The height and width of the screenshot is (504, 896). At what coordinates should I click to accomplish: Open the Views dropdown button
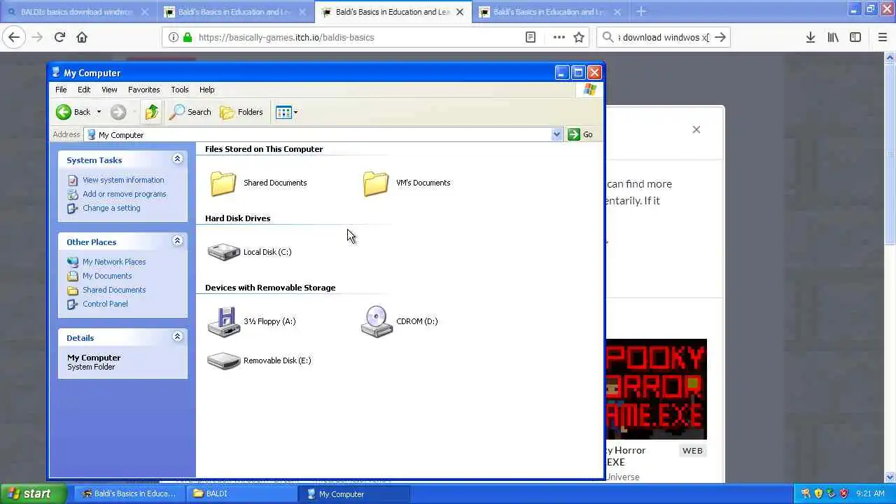coord(286,112)
